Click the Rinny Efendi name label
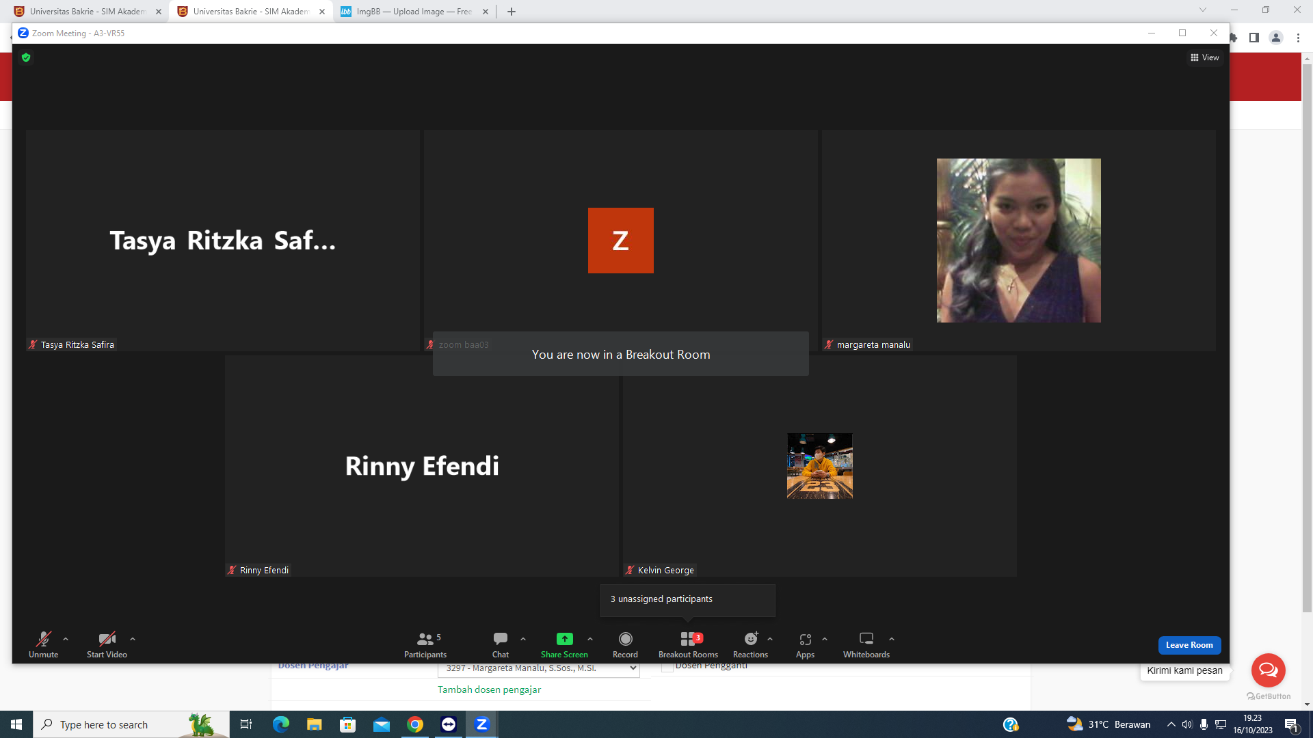1313x738 pixels. (x=264, y=570)
